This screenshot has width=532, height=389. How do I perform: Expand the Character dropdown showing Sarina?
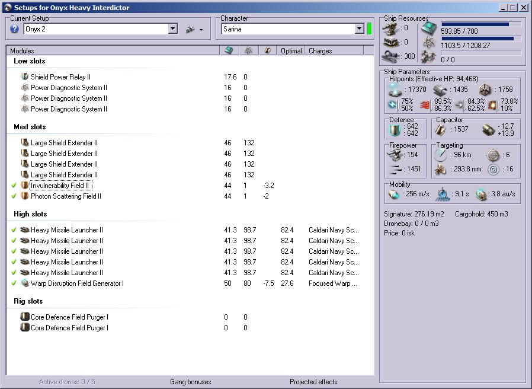tap(360, 28)
